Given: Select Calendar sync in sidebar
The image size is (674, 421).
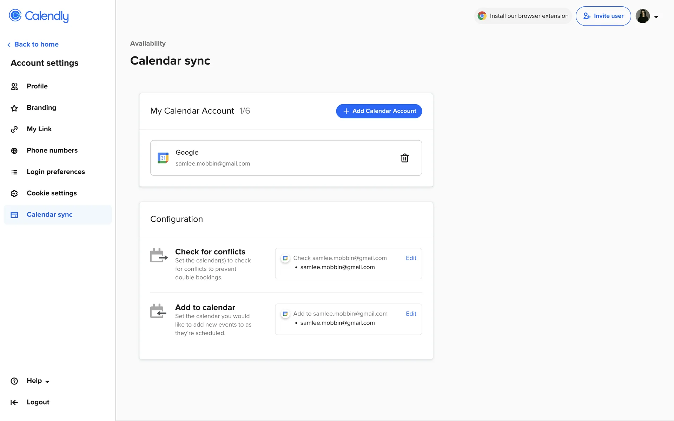Looking at the screenshot, I should pos(49,215).
